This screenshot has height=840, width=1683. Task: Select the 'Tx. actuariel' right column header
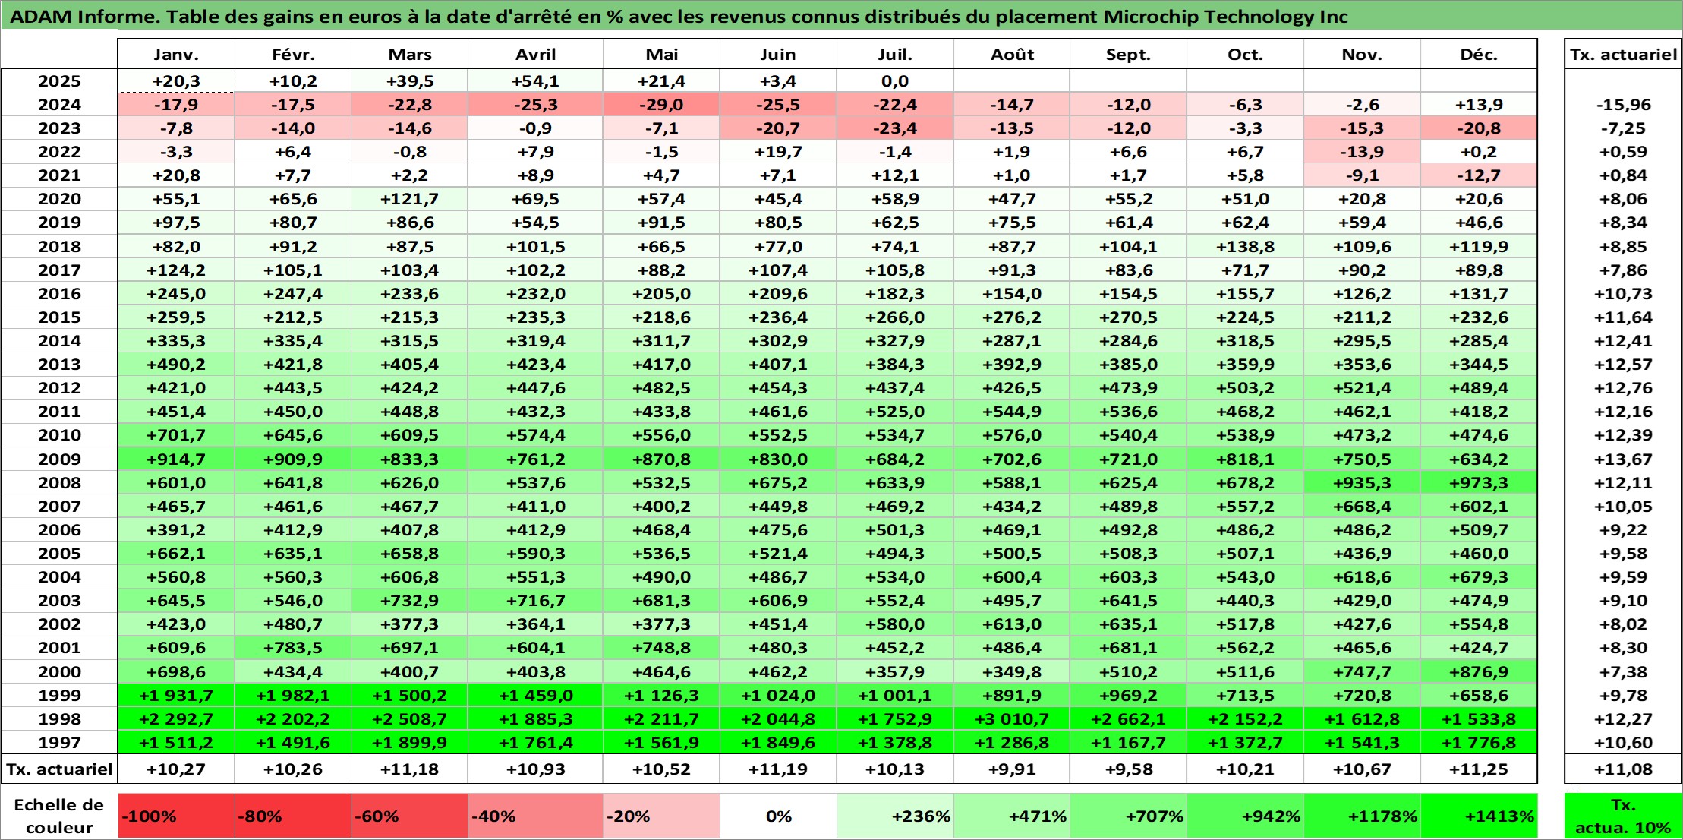coord(1623,55)
